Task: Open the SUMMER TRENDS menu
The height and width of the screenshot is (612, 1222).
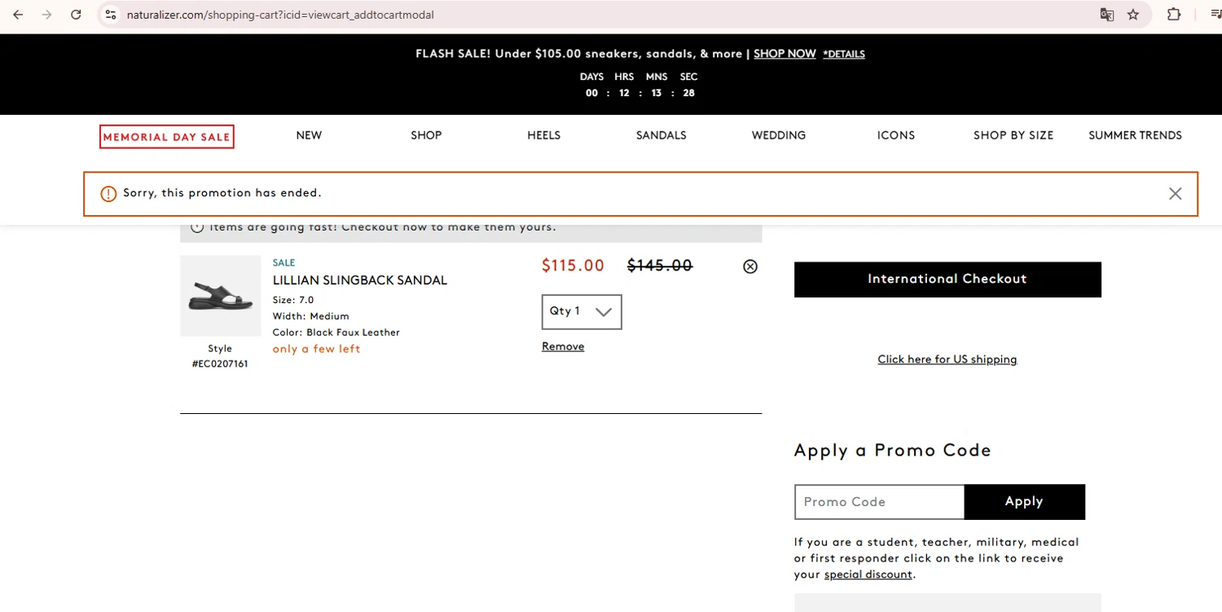Action: point(1135,135)
